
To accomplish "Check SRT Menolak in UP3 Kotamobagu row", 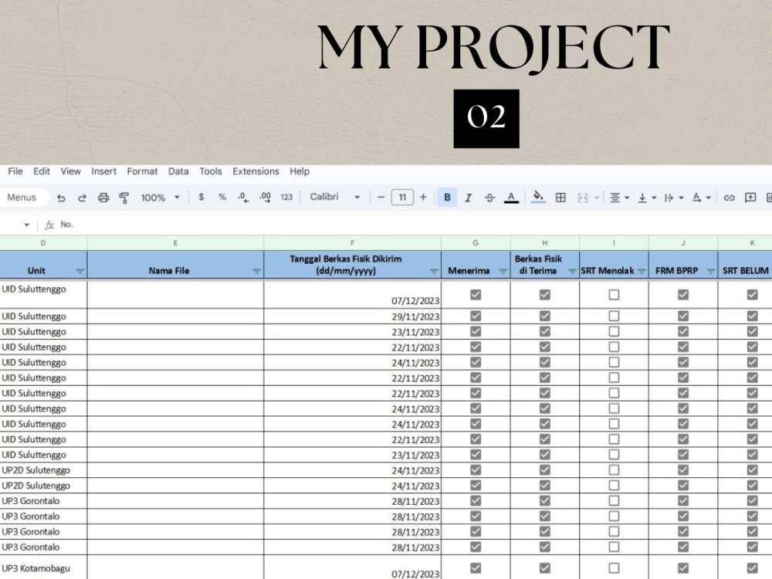I will point(614,567).
